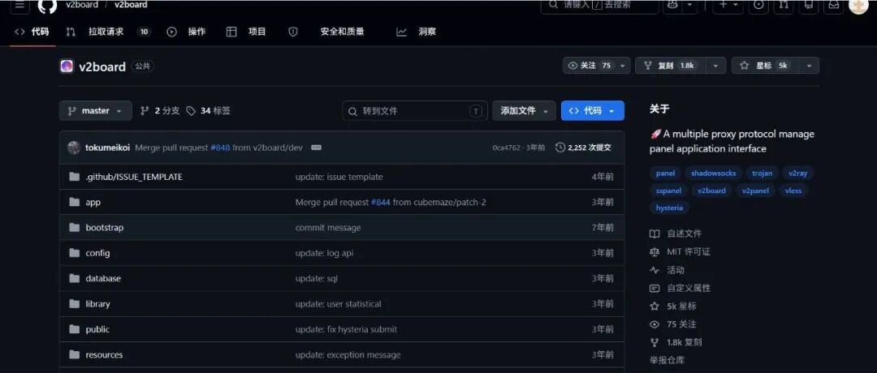
Task: Expand the dropdown arrow beside plus icon
Action: click(x=736, y=5)
